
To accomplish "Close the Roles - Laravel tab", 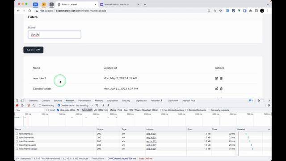I will pos(95,4).
